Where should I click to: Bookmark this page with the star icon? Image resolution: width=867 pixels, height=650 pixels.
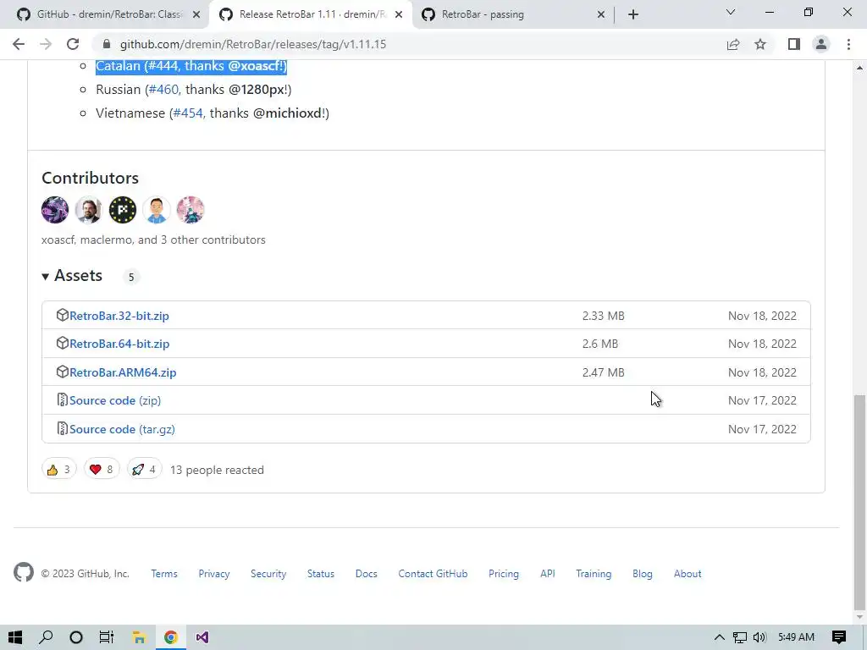pyautogui.click(x=760, y=44)
